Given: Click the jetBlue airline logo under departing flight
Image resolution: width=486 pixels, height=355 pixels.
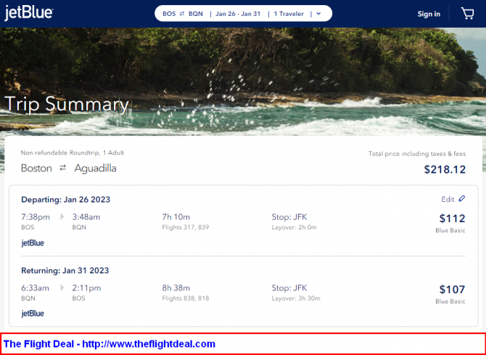Looking at the screenshot, I should tap(33, 243).
